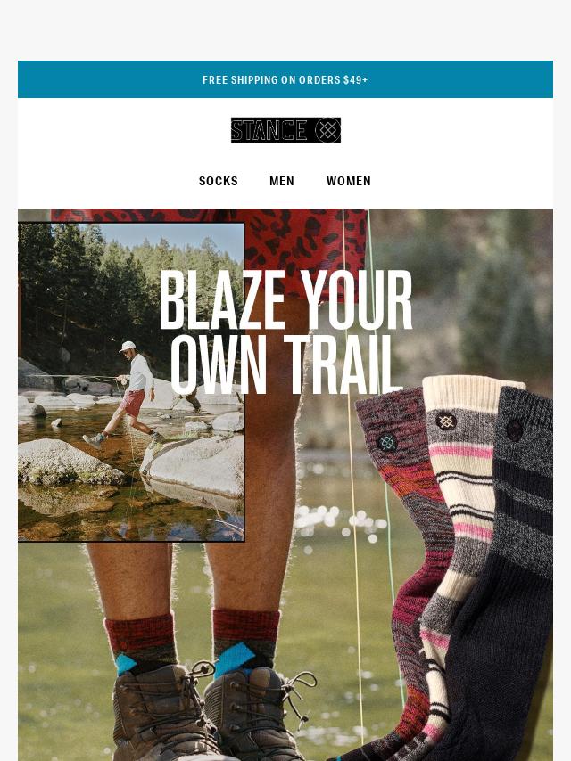Open the inset photo of man fly-fishing
The width and height of the screenshot is (571, 761).
(x=131, y=382)
